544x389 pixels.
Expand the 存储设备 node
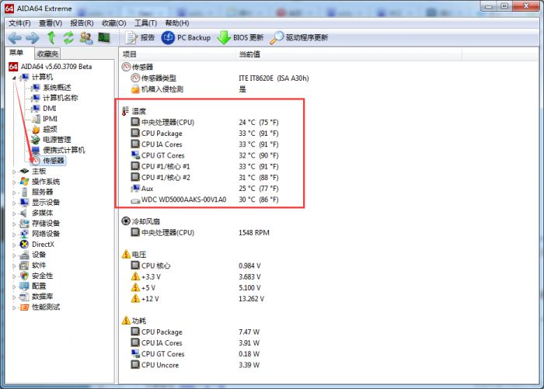pos(14,224)
